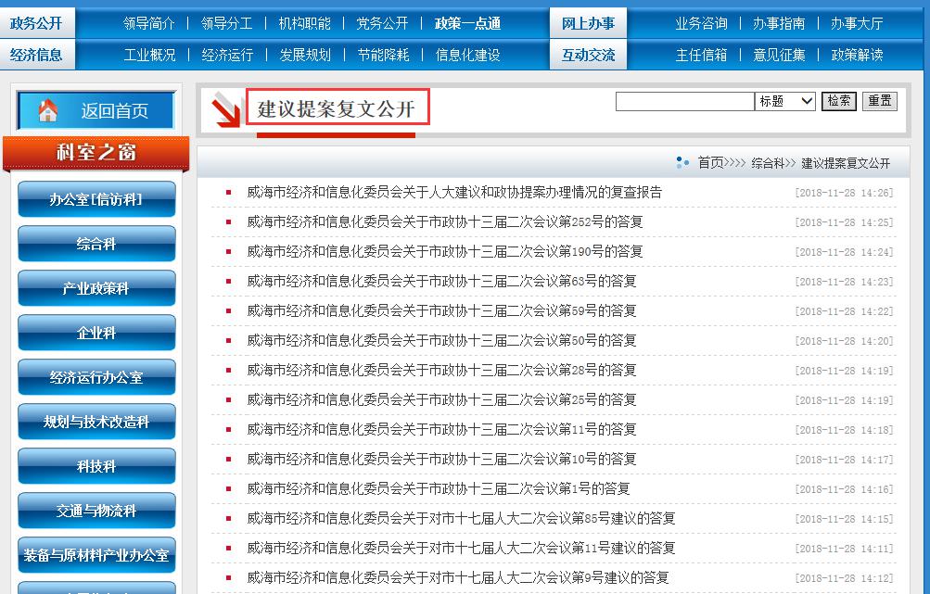Open the 办公室[信访科] sidebar button
This screenshot has width=930, height=594.
point(96,199)
